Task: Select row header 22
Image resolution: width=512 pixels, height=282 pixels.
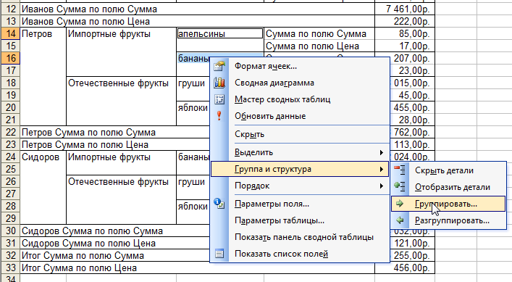Action: [10, 132]
